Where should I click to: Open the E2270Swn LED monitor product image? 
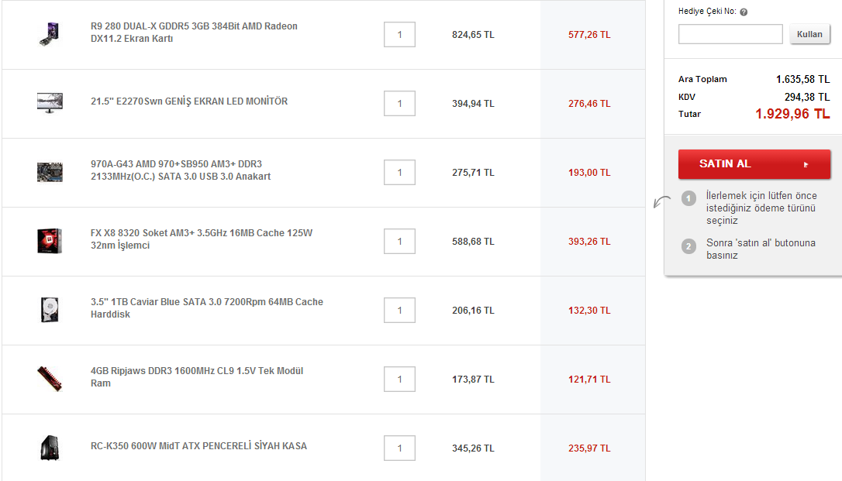49,102
